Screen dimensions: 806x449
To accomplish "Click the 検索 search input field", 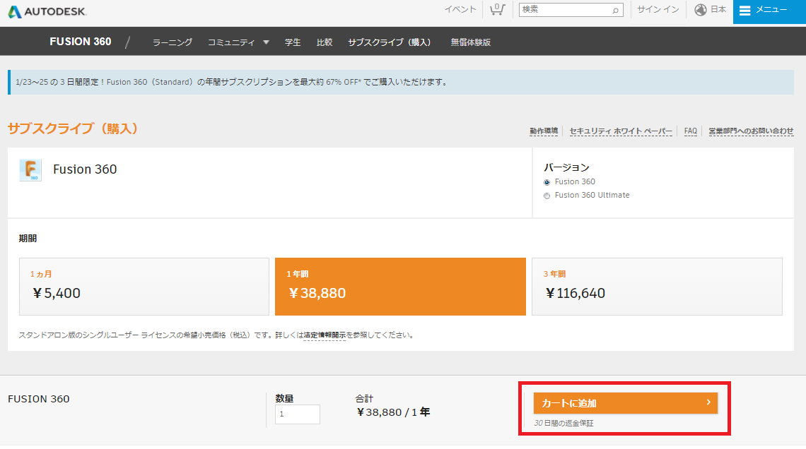I will coord(571,10).
